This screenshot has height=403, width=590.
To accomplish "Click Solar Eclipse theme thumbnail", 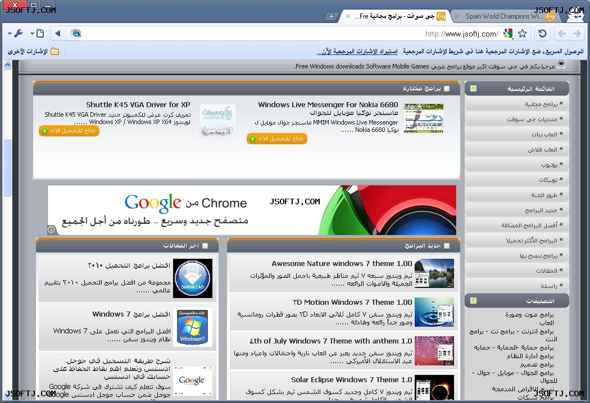I will [434, 388].
